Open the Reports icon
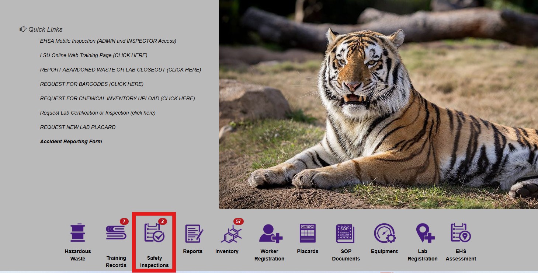This screenshot has height=273, width=538. pos(193,233)
